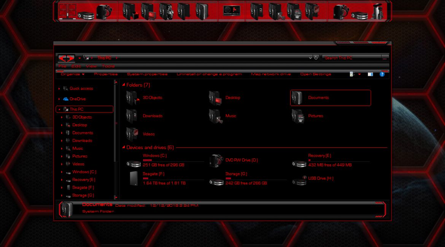Image resolution: width=445 pixels, height=247 pixels.
Task: Click the Storage (G:) drive usage bar
Action: point(256,179)
